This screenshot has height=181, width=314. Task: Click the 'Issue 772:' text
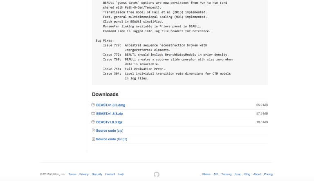[x=112, y=55]
